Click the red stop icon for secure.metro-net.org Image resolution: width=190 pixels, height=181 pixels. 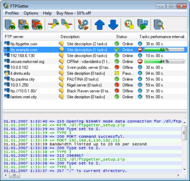point(140,61)
